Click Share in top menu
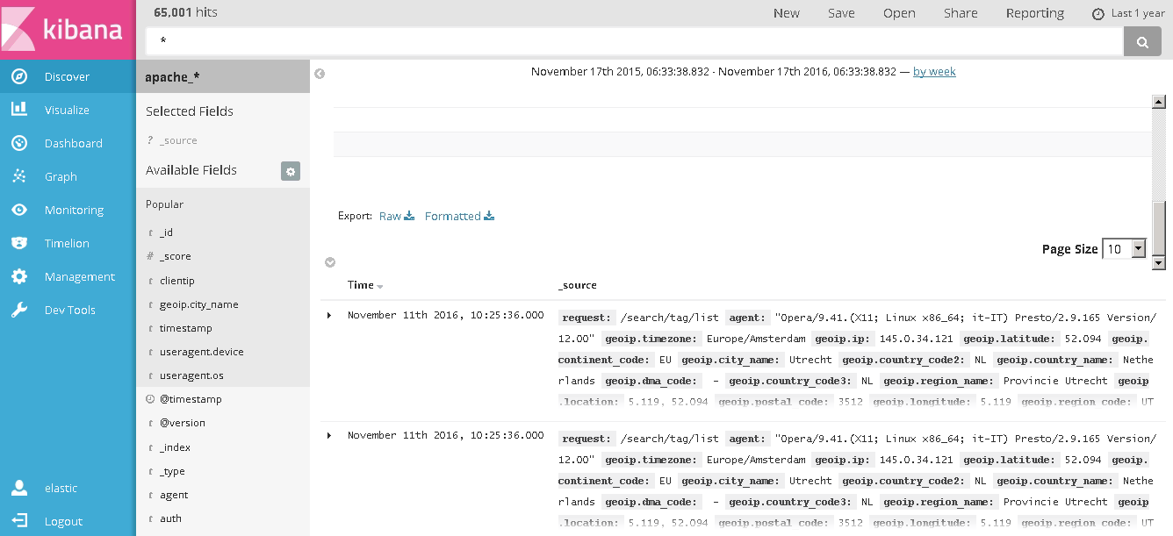 point(961,13)
